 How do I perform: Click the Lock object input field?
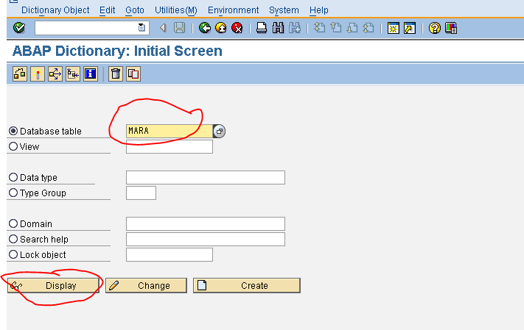pyautogui.click(x=170, y=255)
